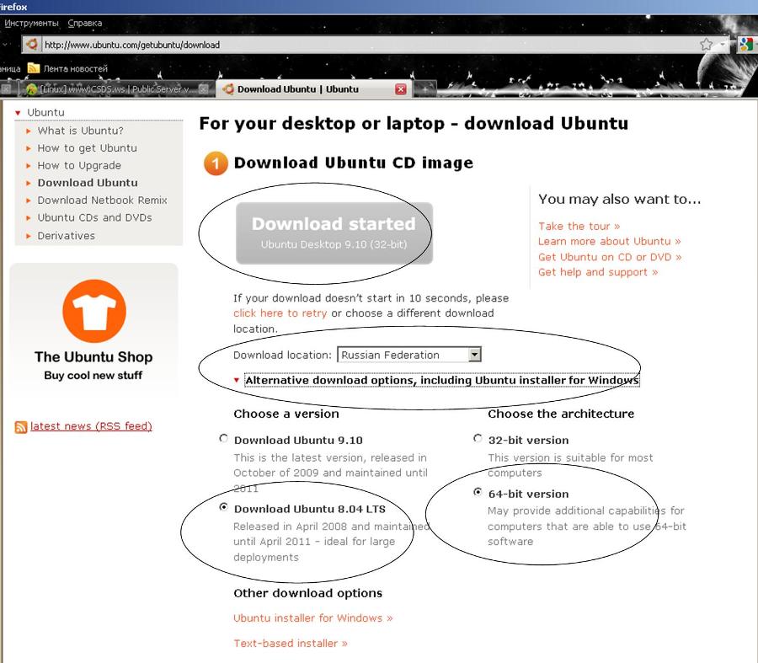Click the 'Download Ubuntu CD image' heading
Screen dimensions: 758x663
pos(354,163)
